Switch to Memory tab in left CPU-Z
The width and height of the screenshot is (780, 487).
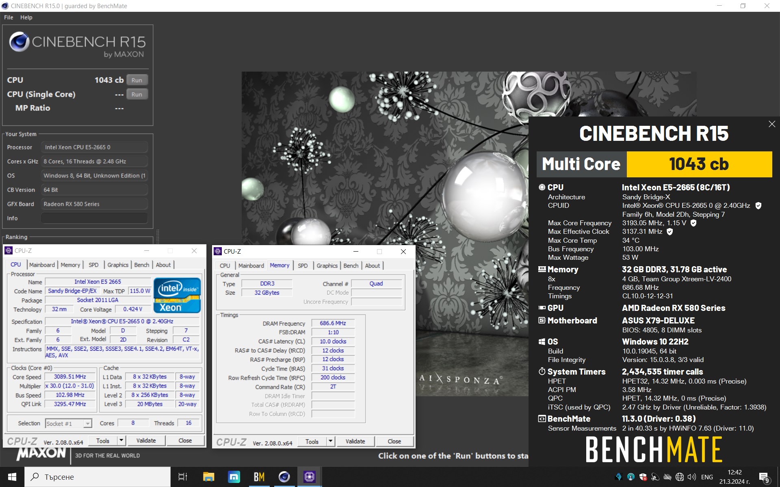coord(70,265)
